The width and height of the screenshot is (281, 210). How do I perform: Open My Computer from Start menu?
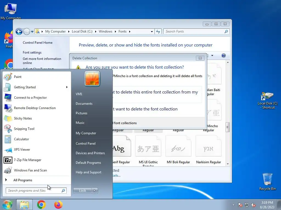point(86,133)
